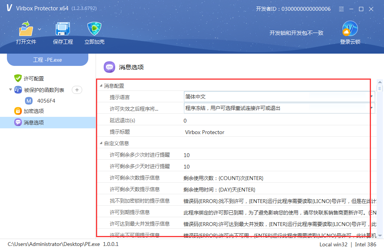
Task: Select 被保护的函数列表 in the sidebar
Action: pos(44,90)
